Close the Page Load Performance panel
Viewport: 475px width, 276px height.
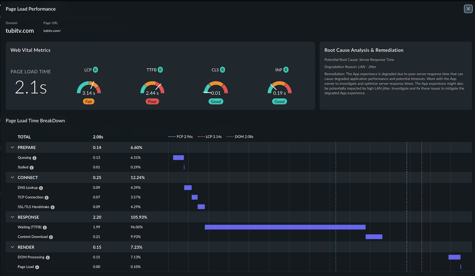pyautogui.click(x=468, y=9)
